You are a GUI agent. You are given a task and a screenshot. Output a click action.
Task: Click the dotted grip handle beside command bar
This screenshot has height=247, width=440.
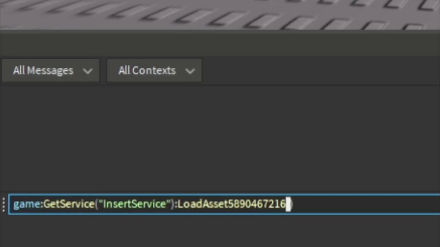coord(3,204)
